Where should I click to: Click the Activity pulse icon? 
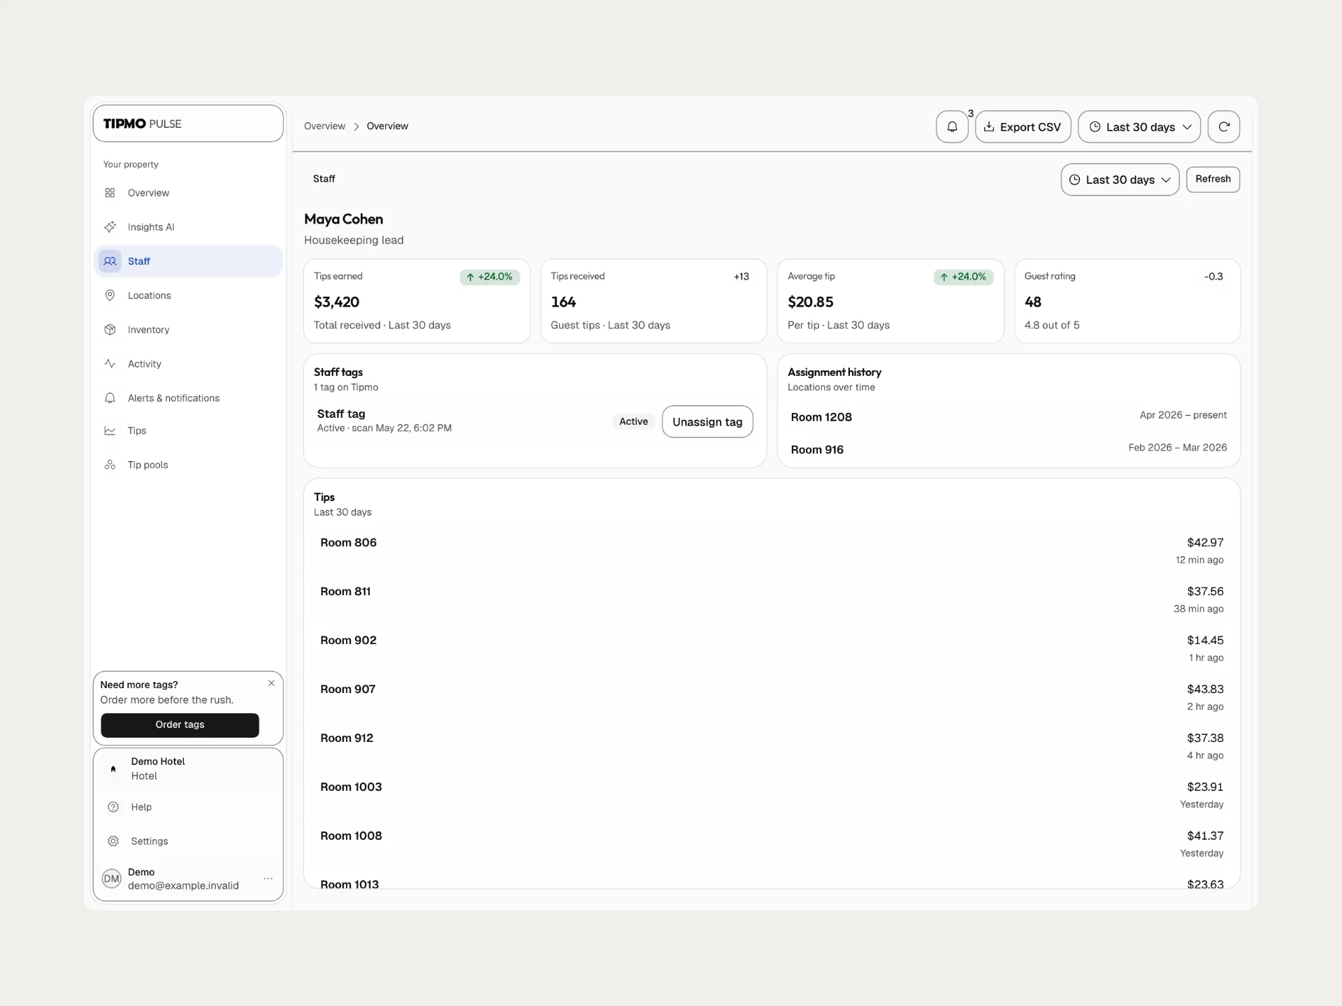[x=110, y=364]
